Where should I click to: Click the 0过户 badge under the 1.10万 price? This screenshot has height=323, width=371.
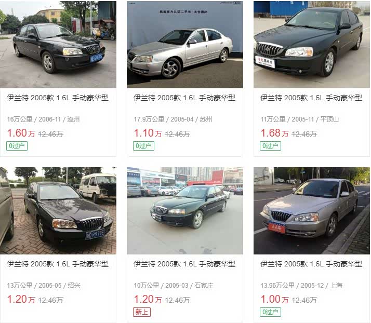tap(143, 146)
